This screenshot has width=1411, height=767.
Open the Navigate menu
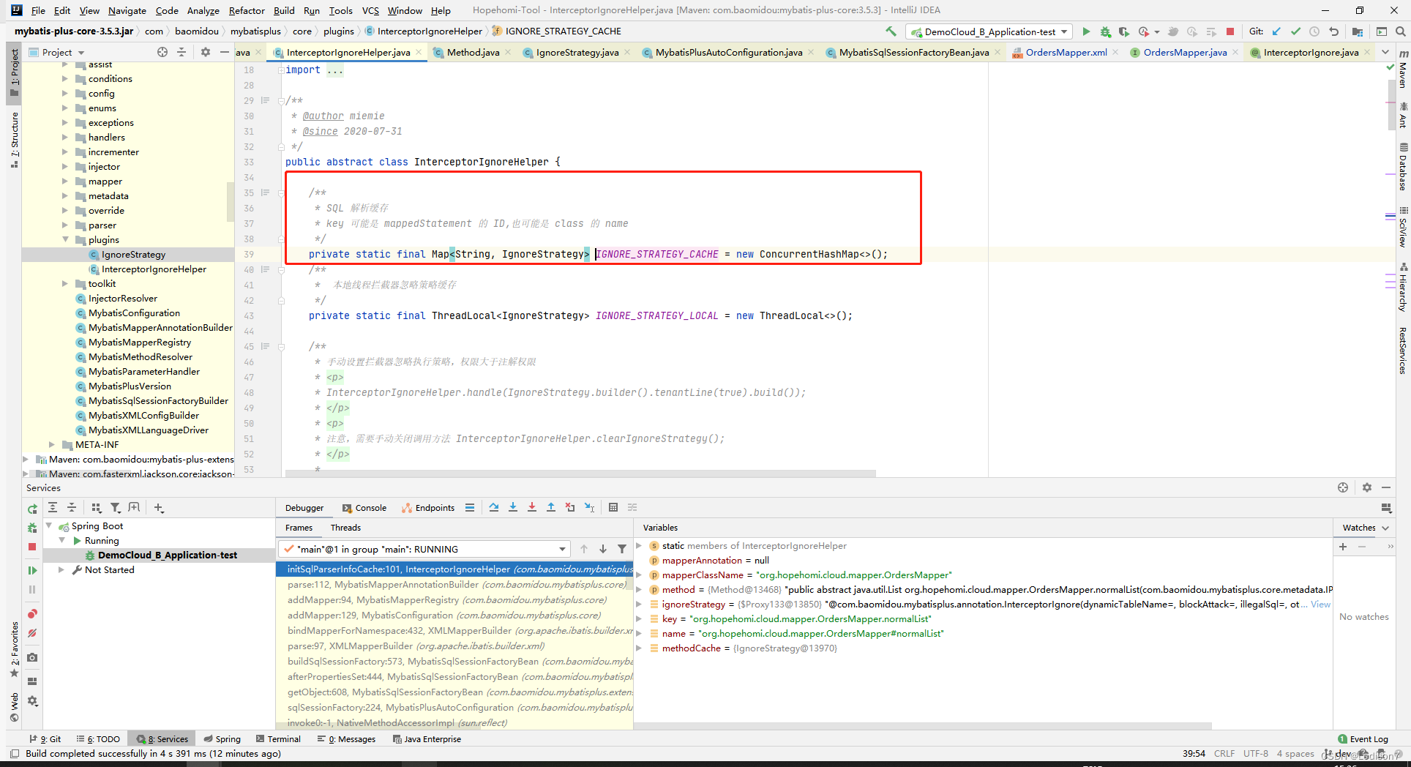pos(127,10)
